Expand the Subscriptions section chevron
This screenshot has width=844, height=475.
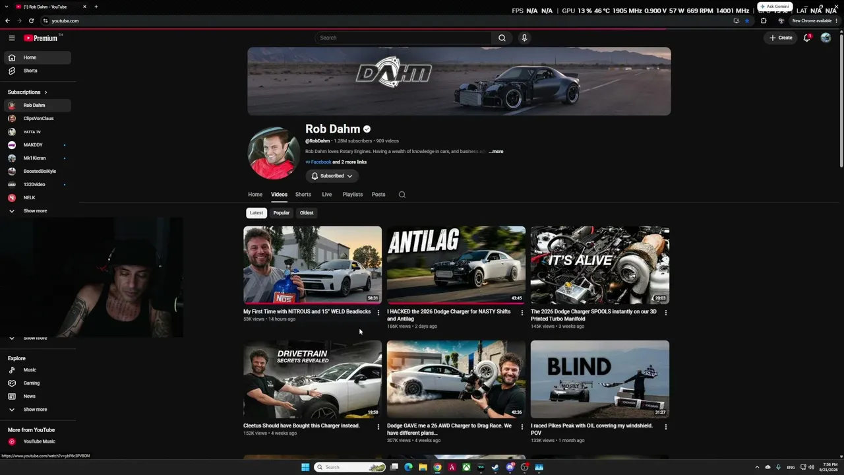tap(45, 92)
